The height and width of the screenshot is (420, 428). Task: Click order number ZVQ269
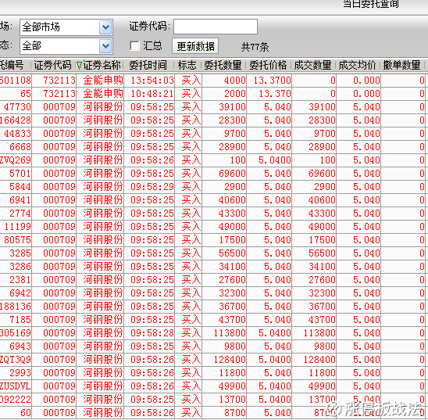[16, 160]
